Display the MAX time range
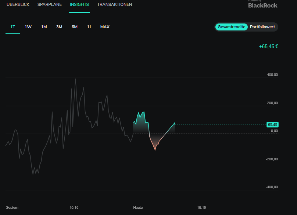This screenshot has height=215, width=297. pyautogui.click(x=105, y=27)
